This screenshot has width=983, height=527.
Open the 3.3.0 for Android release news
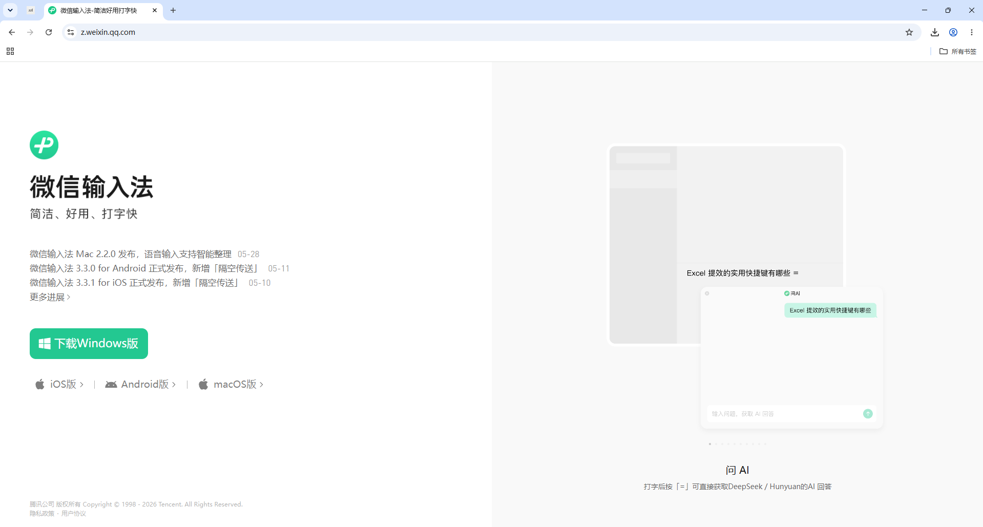[145, 268]
